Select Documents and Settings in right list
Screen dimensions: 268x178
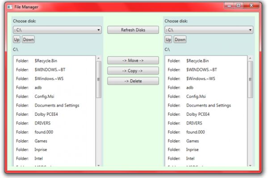206,105
